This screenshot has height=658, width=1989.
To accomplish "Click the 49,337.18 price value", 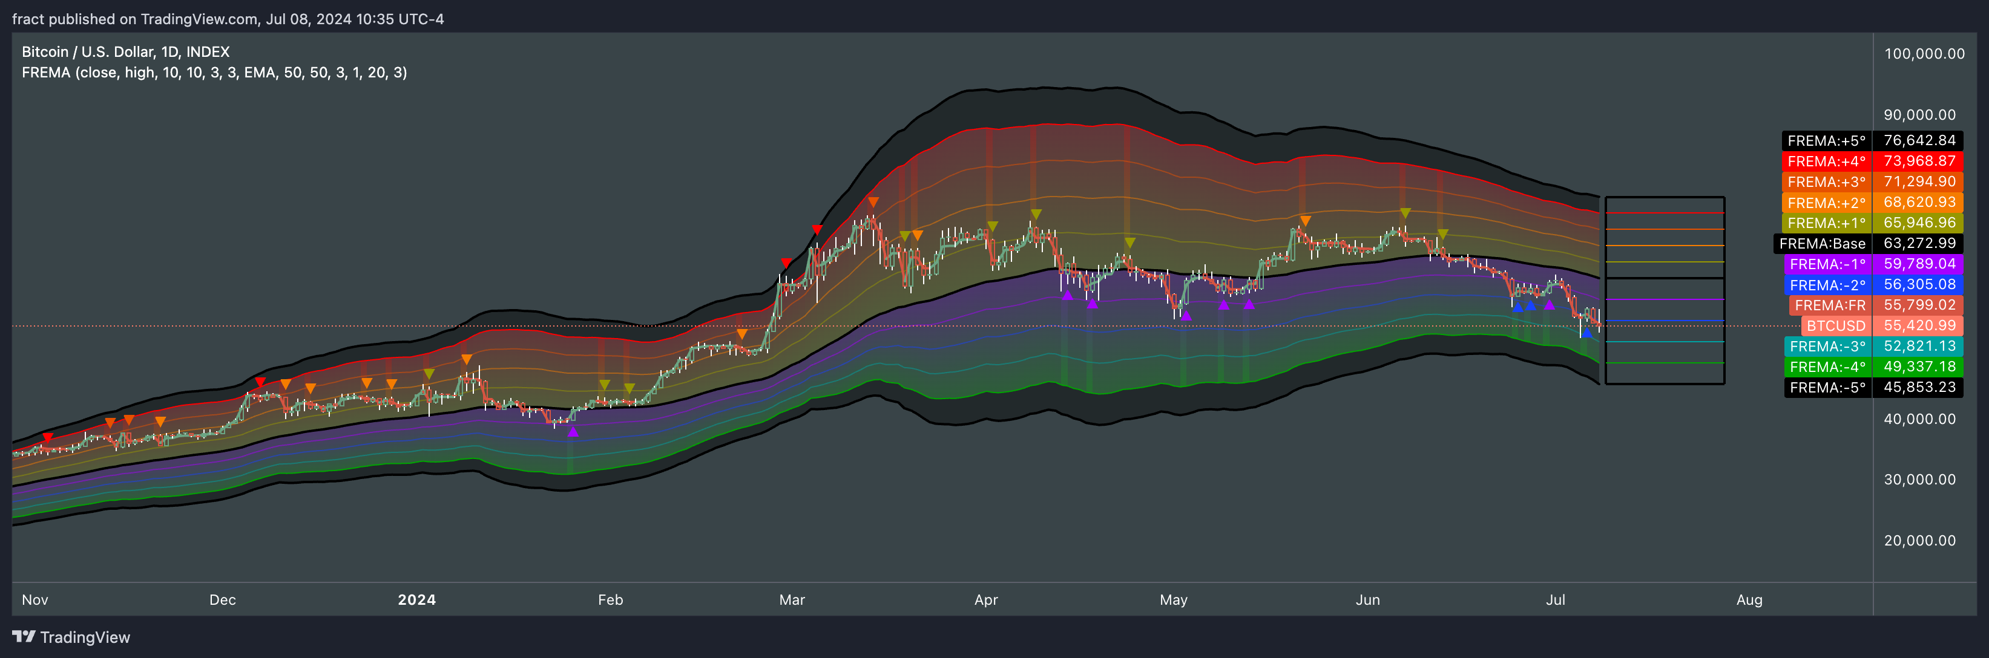I will coord(1919,367).
